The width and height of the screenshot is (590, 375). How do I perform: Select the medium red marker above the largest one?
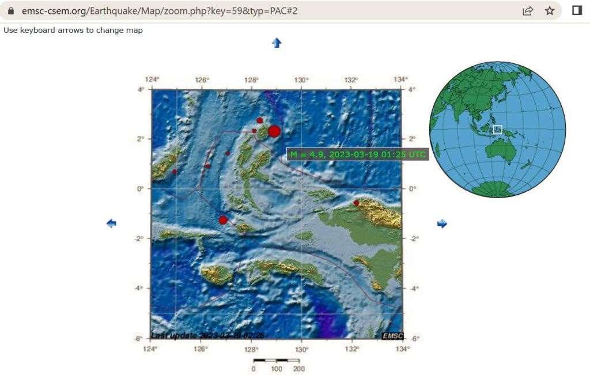[x=260, y=120]
